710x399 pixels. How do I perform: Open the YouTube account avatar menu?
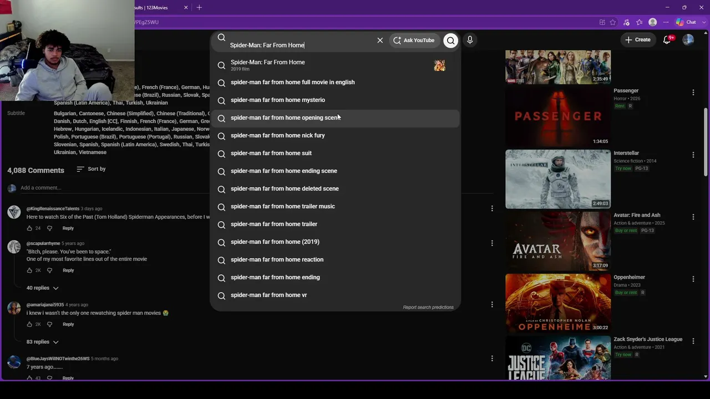[688, 40]
